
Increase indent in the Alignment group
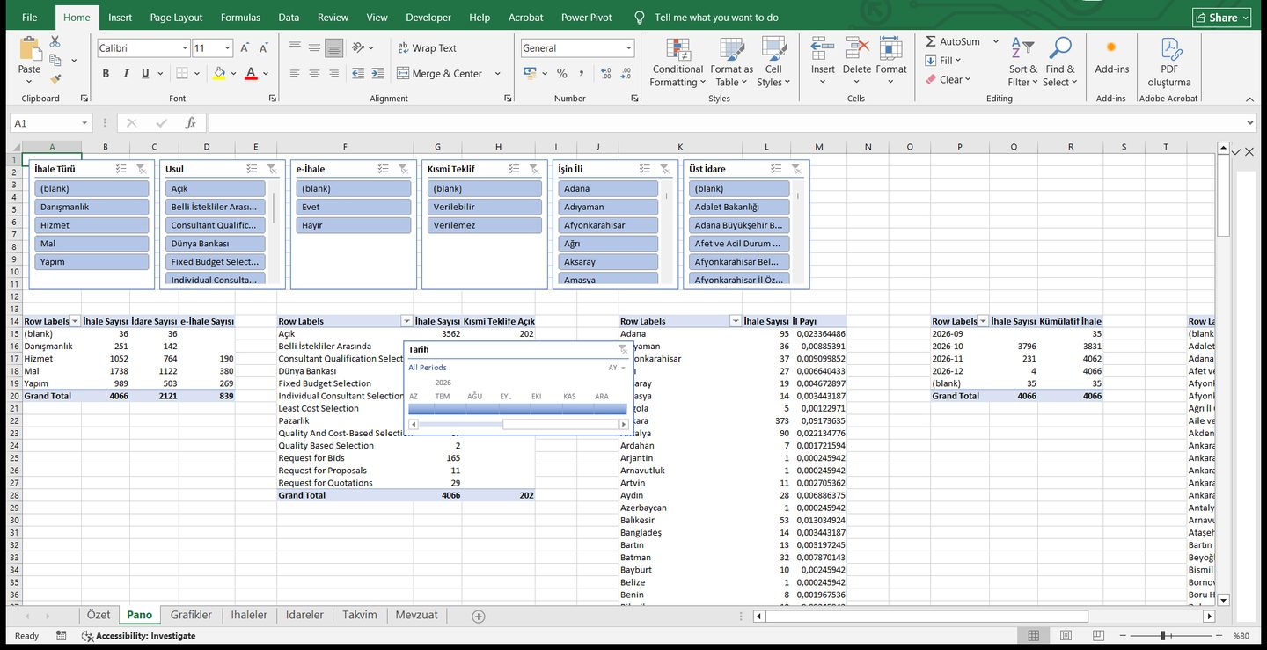[x=377, y=74]
